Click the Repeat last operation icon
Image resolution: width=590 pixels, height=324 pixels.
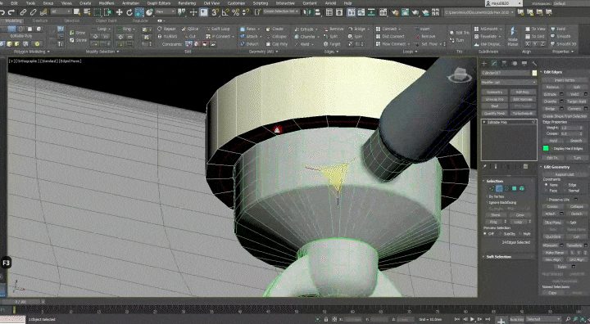166,29
